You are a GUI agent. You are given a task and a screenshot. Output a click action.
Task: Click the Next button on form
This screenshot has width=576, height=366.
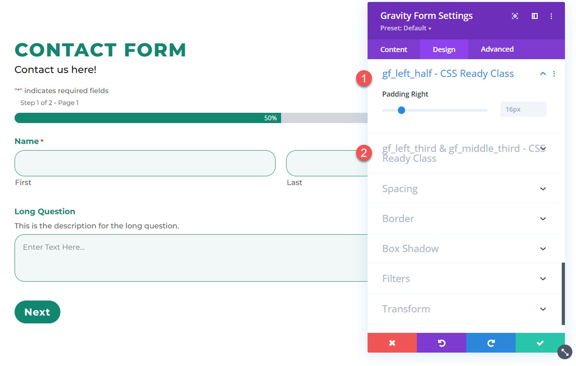(x=37, y=312)
